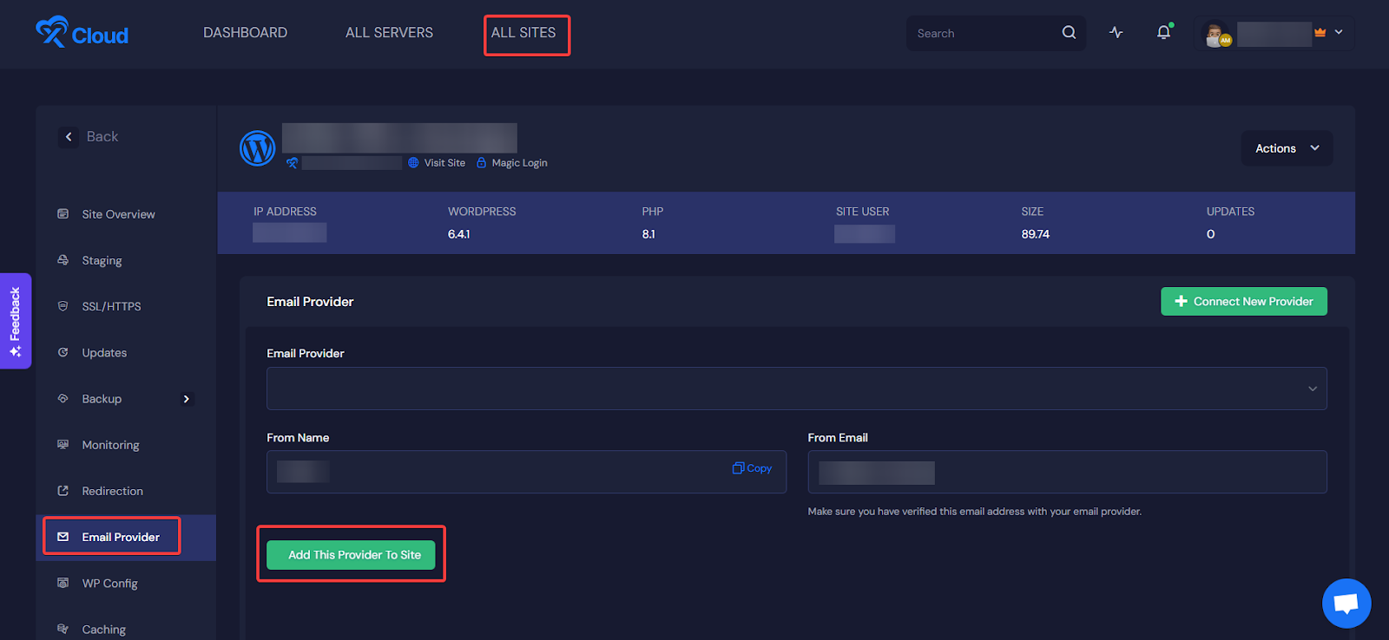Open the Actions dropdown
Screen dimensions: 1389x640
1287,148
